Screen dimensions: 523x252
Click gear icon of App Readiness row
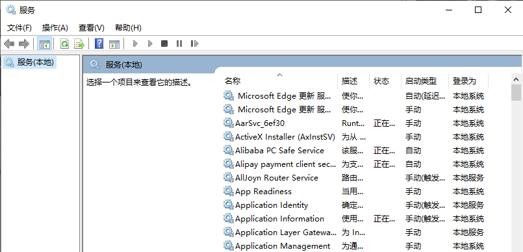(228, 192)
